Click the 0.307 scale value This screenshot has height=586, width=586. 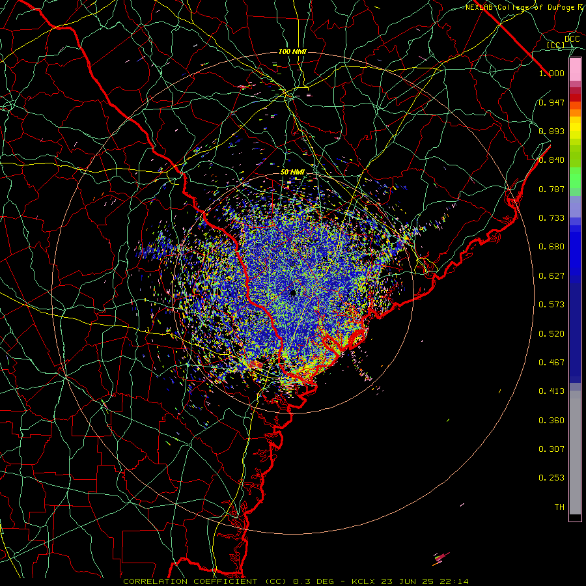coord(551,449)
